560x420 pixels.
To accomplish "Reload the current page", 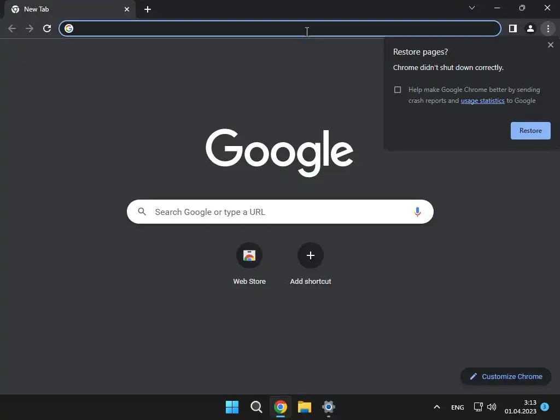I will pos(47,28).
